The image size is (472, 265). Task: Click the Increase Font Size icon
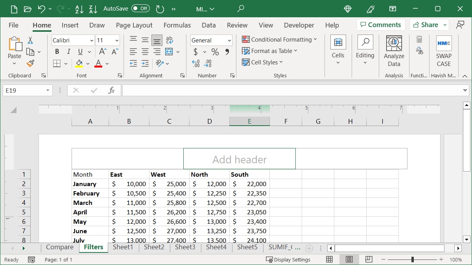(x=101, y=51)
